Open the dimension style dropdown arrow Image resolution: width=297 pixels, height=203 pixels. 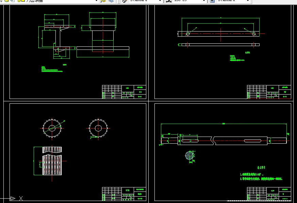tap(204, 1)
